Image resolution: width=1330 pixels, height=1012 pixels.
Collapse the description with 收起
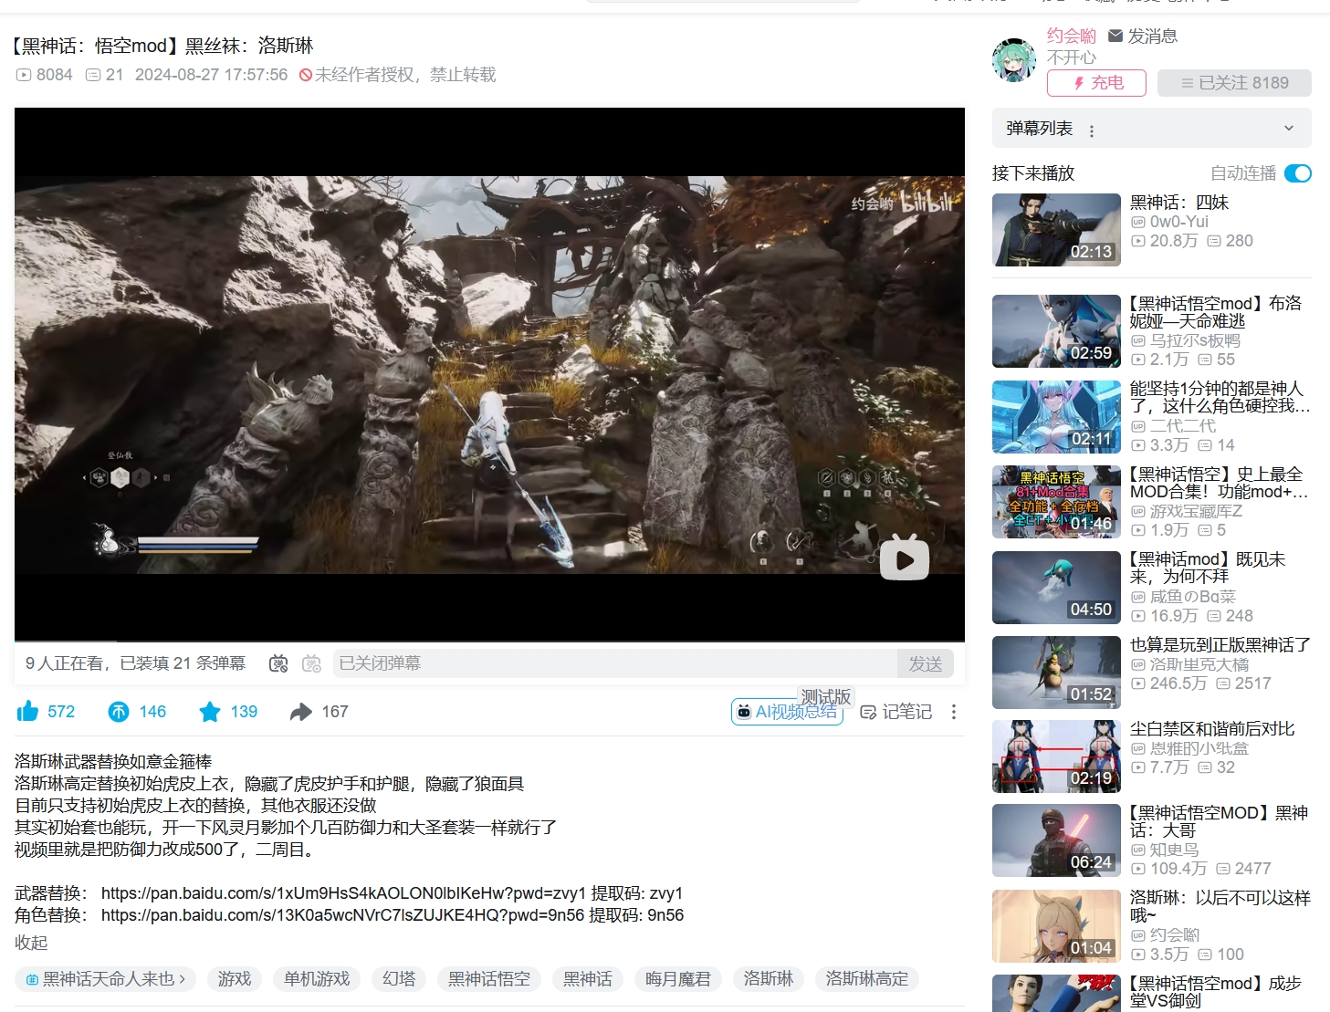31,943
